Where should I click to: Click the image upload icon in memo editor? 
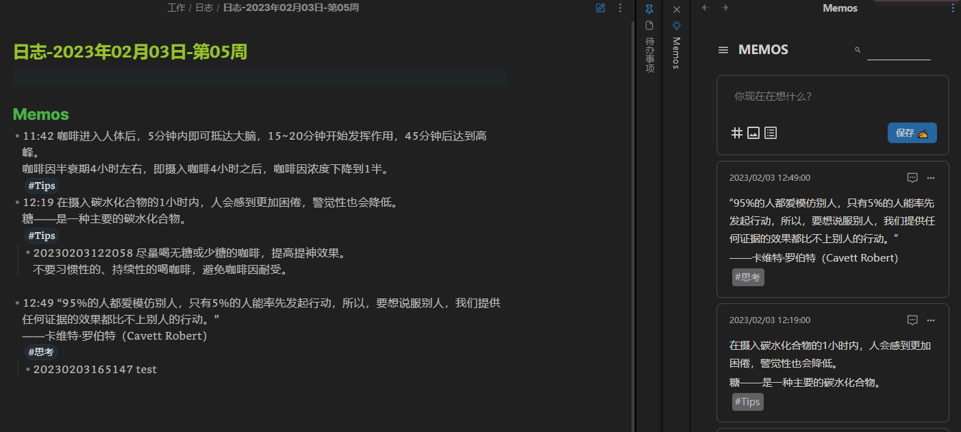point(753,133)
